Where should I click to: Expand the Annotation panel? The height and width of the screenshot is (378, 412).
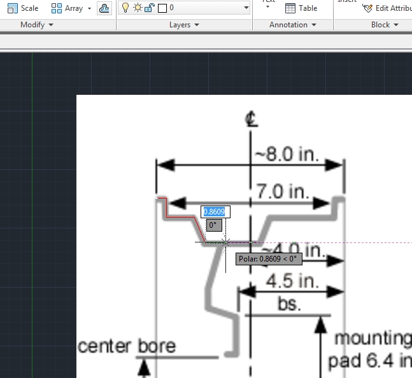pyautogui.click(x=292, y=25)
